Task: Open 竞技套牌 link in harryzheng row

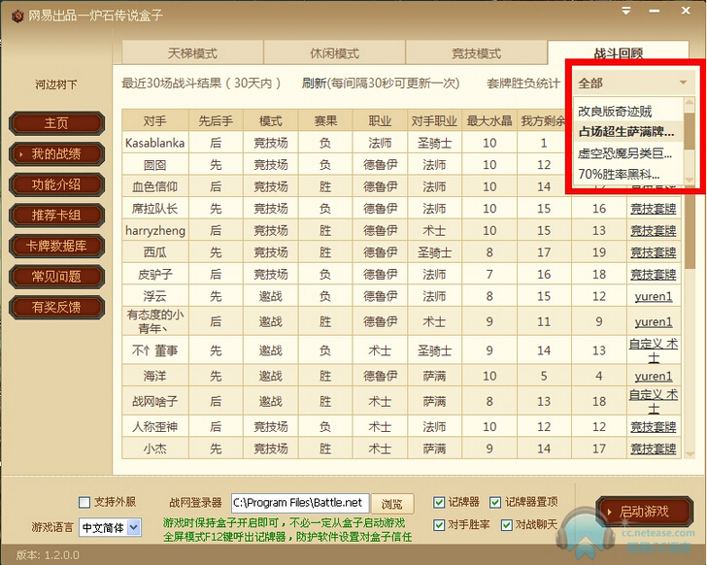Action: tap(653, 230)
